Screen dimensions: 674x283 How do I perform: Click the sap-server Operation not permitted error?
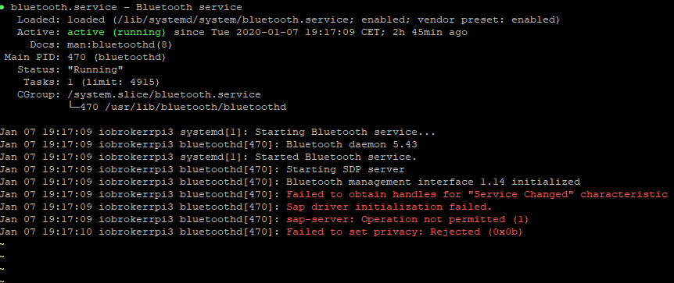coord(407,219)
